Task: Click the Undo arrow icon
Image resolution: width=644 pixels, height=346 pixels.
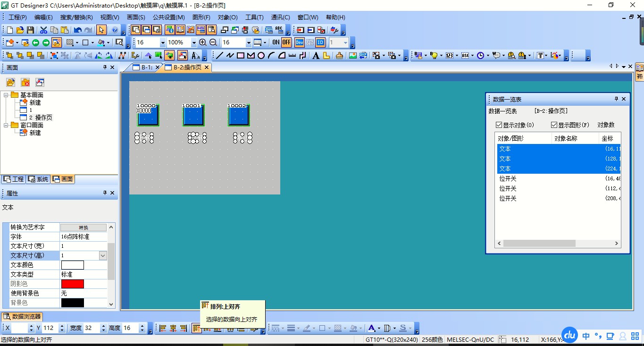Action: pos(78,30)
